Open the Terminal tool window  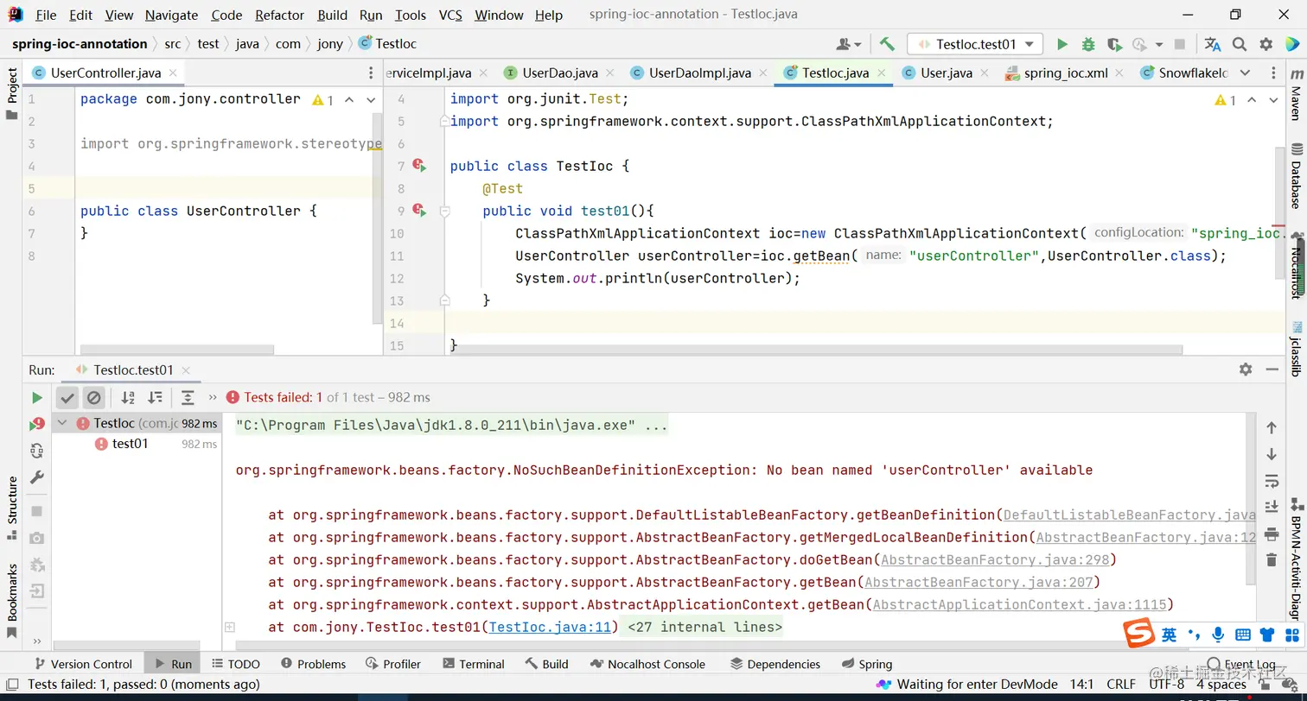pyautogui.click(x=473, y=664)
